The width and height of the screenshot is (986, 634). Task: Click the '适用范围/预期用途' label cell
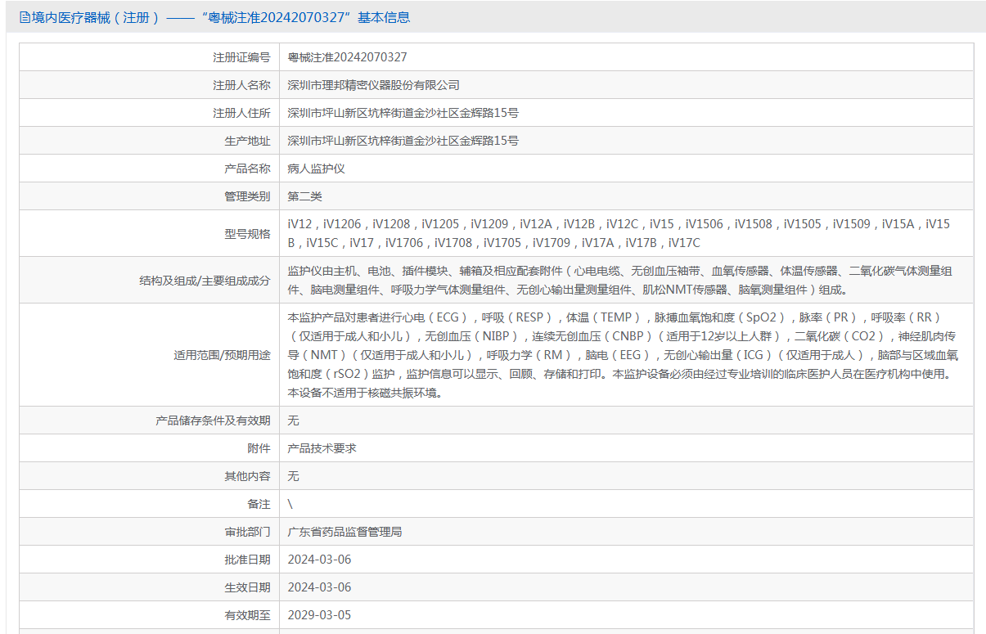(x=150, y=354)
